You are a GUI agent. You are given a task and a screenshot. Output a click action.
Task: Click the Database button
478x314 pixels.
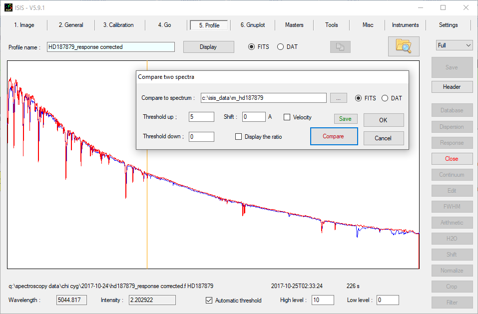point(452,110)
